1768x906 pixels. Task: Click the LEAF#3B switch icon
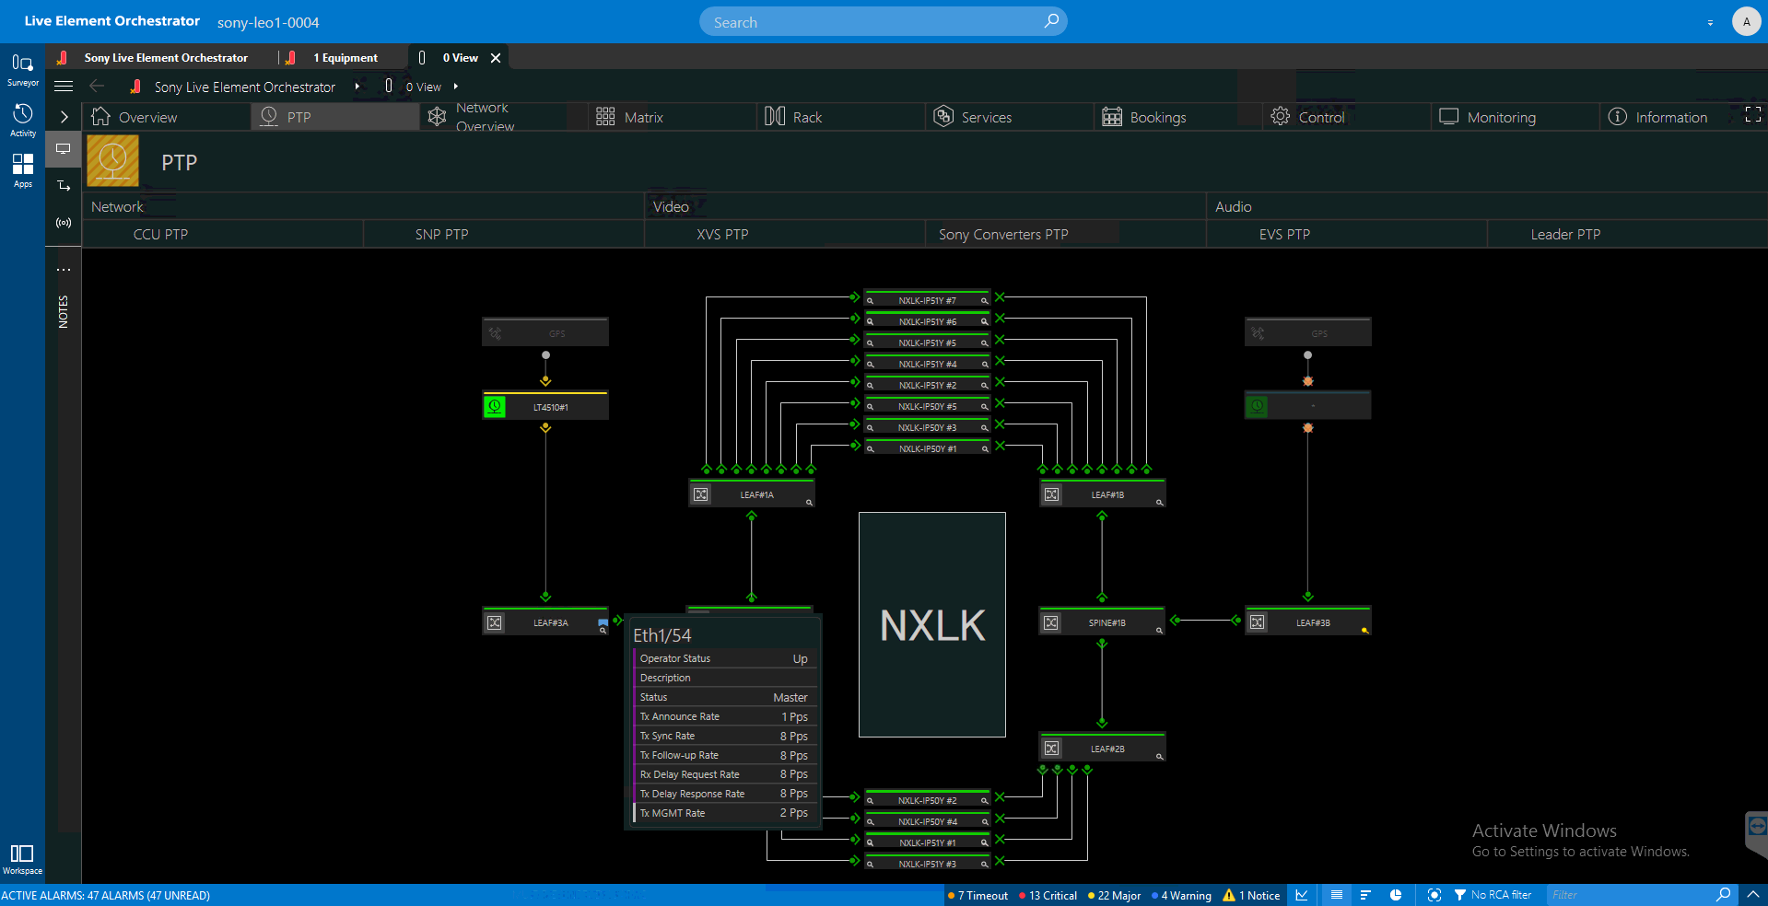pos(1257,622)
